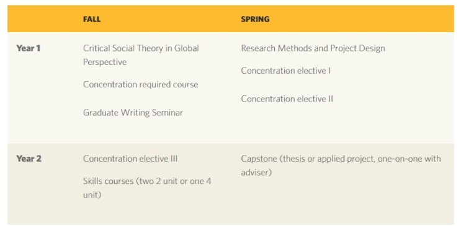Click Concentration required course text
This screenshot has width=461, height=226.
tap(141, 85)
